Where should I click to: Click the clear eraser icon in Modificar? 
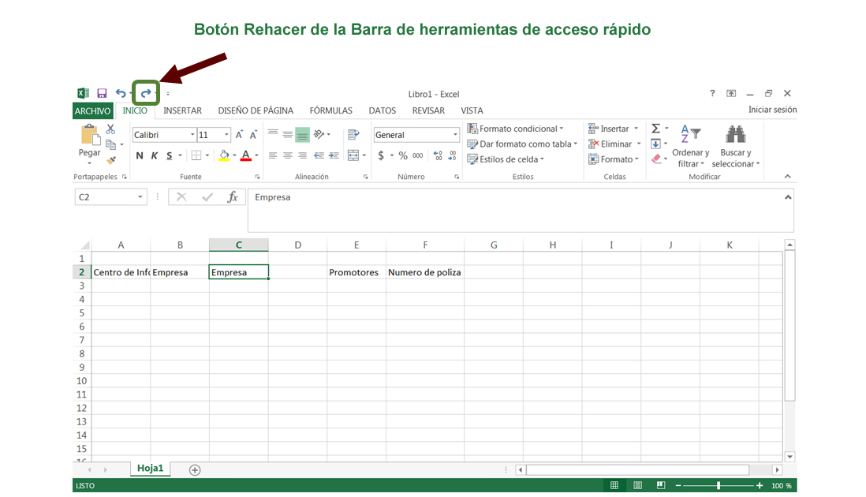[656, 159]
